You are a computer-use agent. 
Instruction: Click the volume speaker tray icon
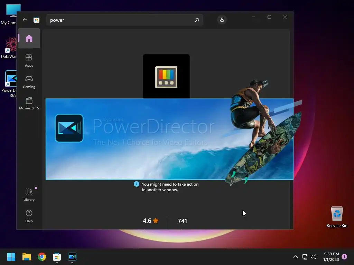(314, 257)
